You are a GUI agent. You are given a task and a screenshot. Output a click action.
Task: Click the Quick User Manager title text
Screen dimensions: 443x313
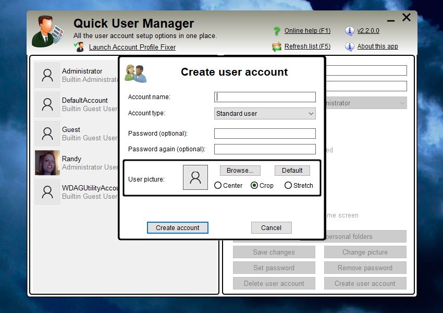tap(133, 23)
